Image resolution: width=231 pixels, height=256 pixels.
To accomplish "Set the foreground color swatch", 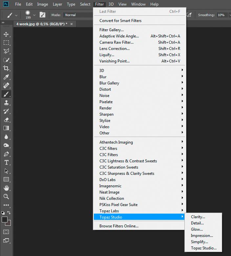I will [4, 220].
